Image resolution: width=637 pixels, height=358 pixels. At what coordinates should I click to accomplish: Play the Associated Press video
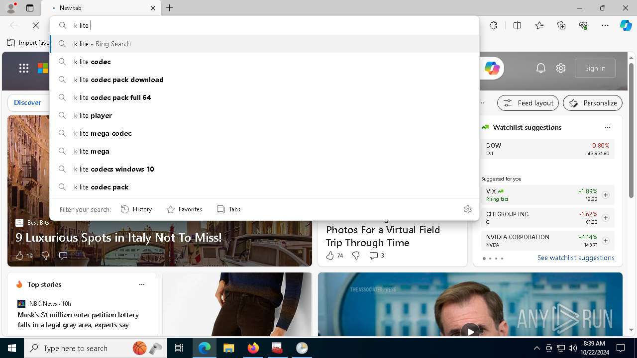point(470,331)
